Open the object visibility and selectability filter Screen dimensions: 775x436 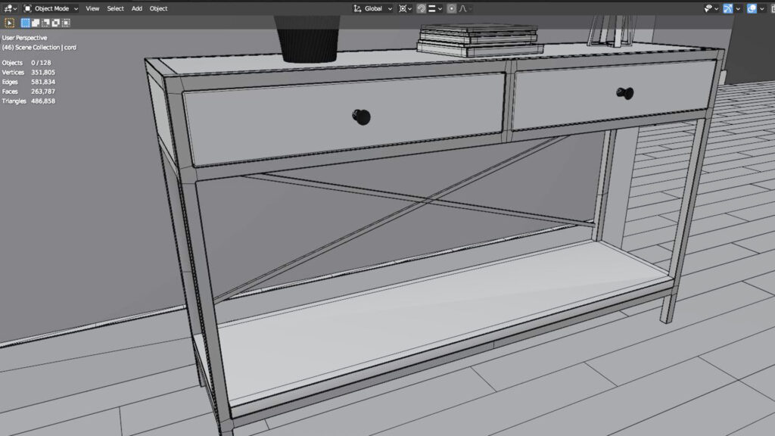[x=709, y=8]
